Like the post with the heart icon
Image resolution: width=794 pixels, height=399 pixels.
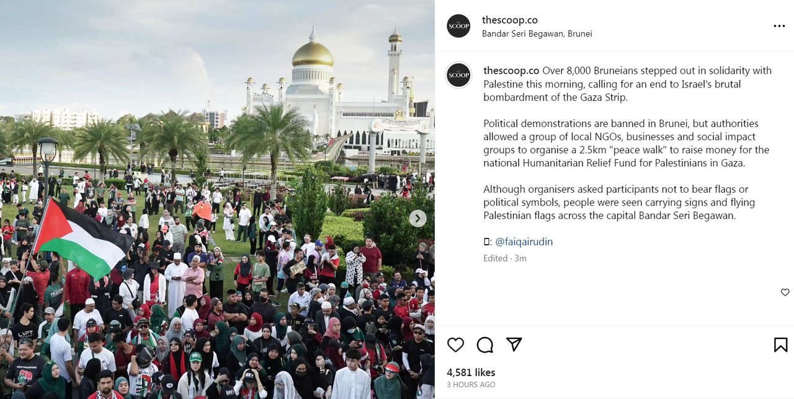pos(455,344)
